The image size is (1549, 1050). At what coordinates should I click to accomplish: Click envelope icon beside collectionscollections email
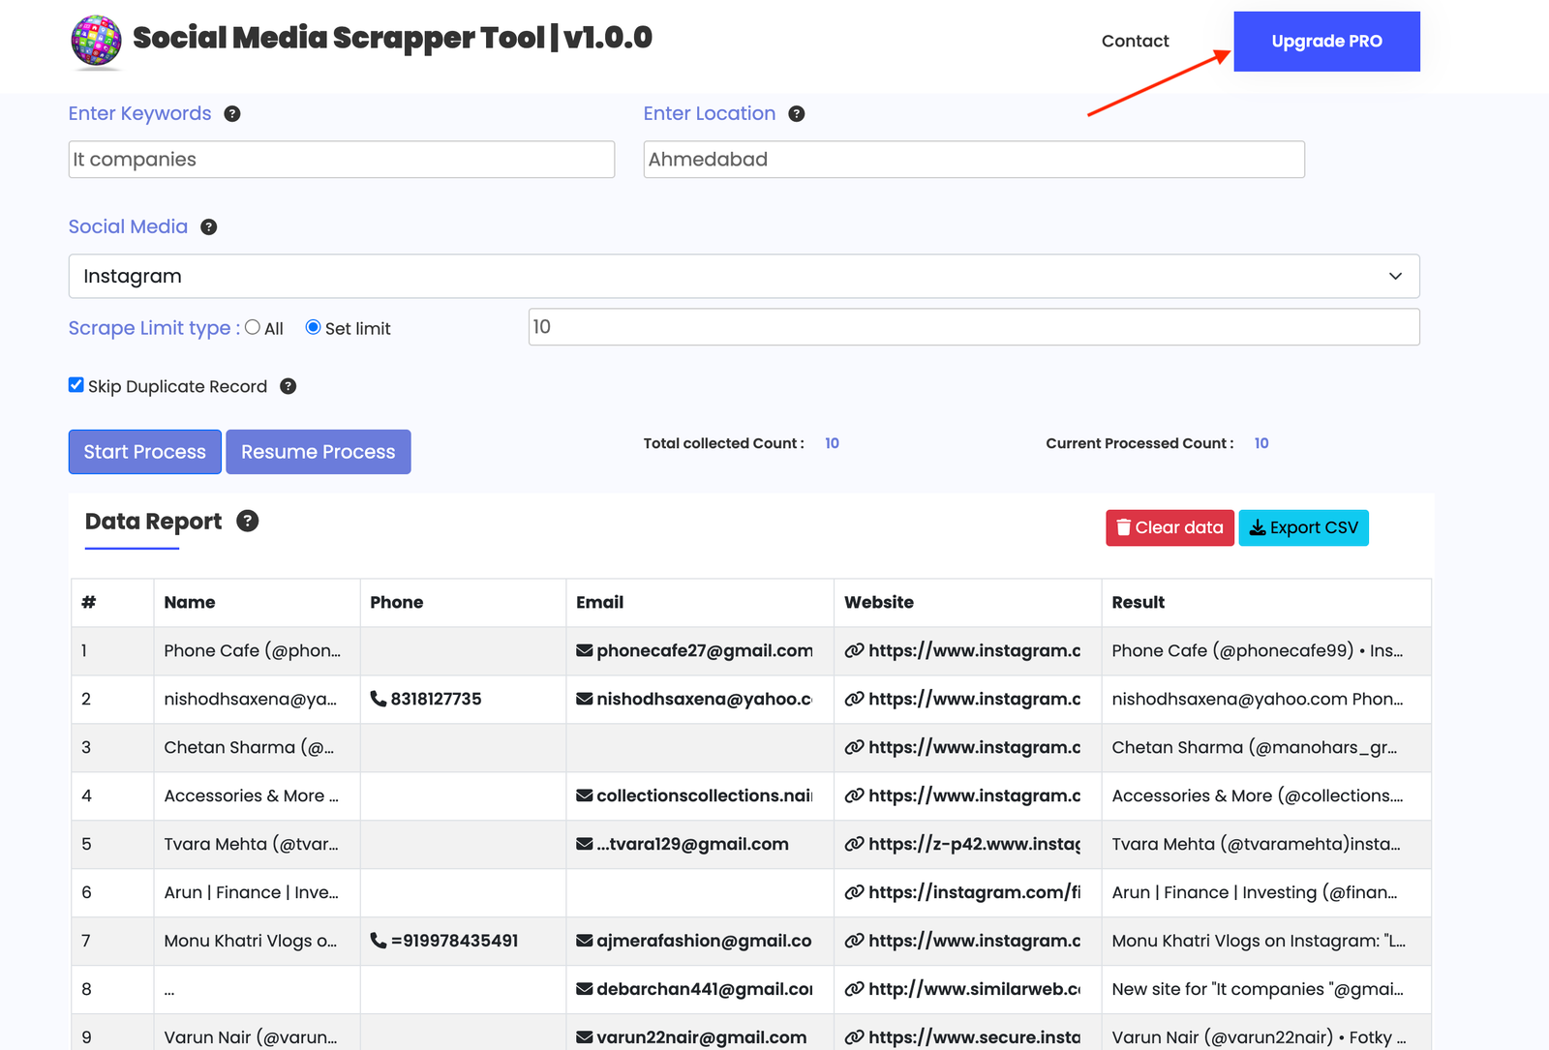[585, 795]
